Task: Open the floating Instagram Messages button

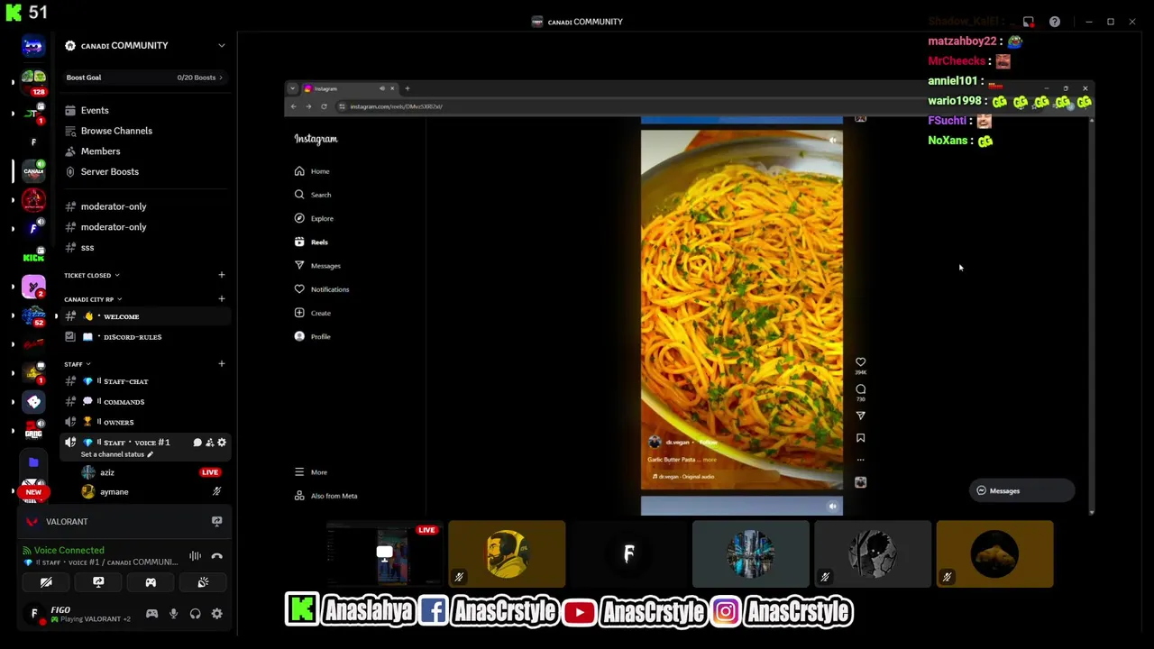Action: tap(1021, 491)
